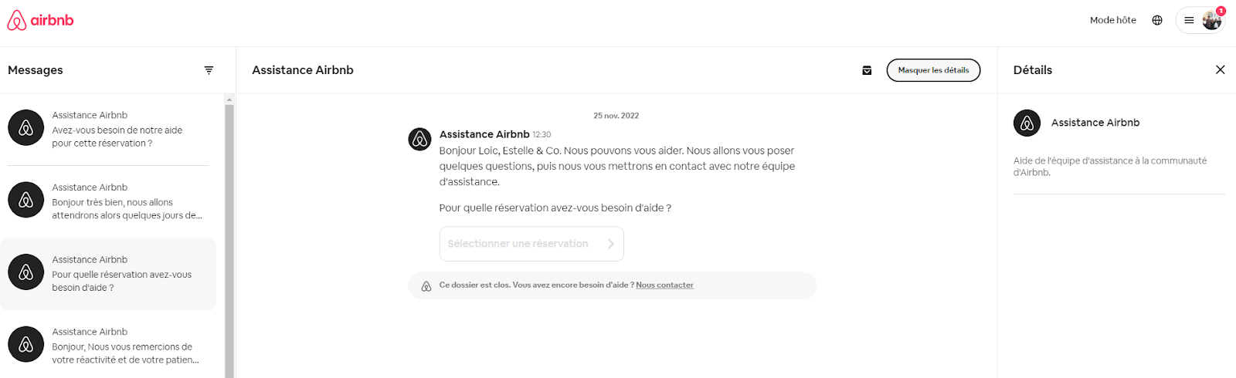Click scrollbar up arrow in messages list
Screen dimensions: 1236x378
tap(229, 100)
